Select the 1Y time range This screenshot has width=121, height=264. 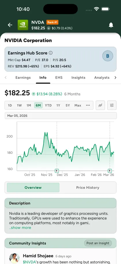click(58, 106)
